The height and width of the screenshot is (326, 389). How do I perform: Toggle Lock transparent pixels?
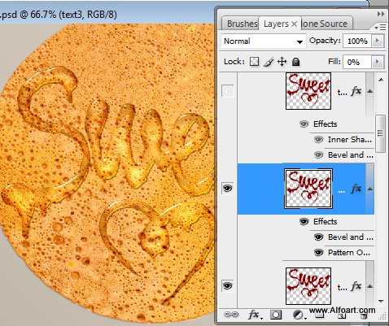(x=254, y=62)
